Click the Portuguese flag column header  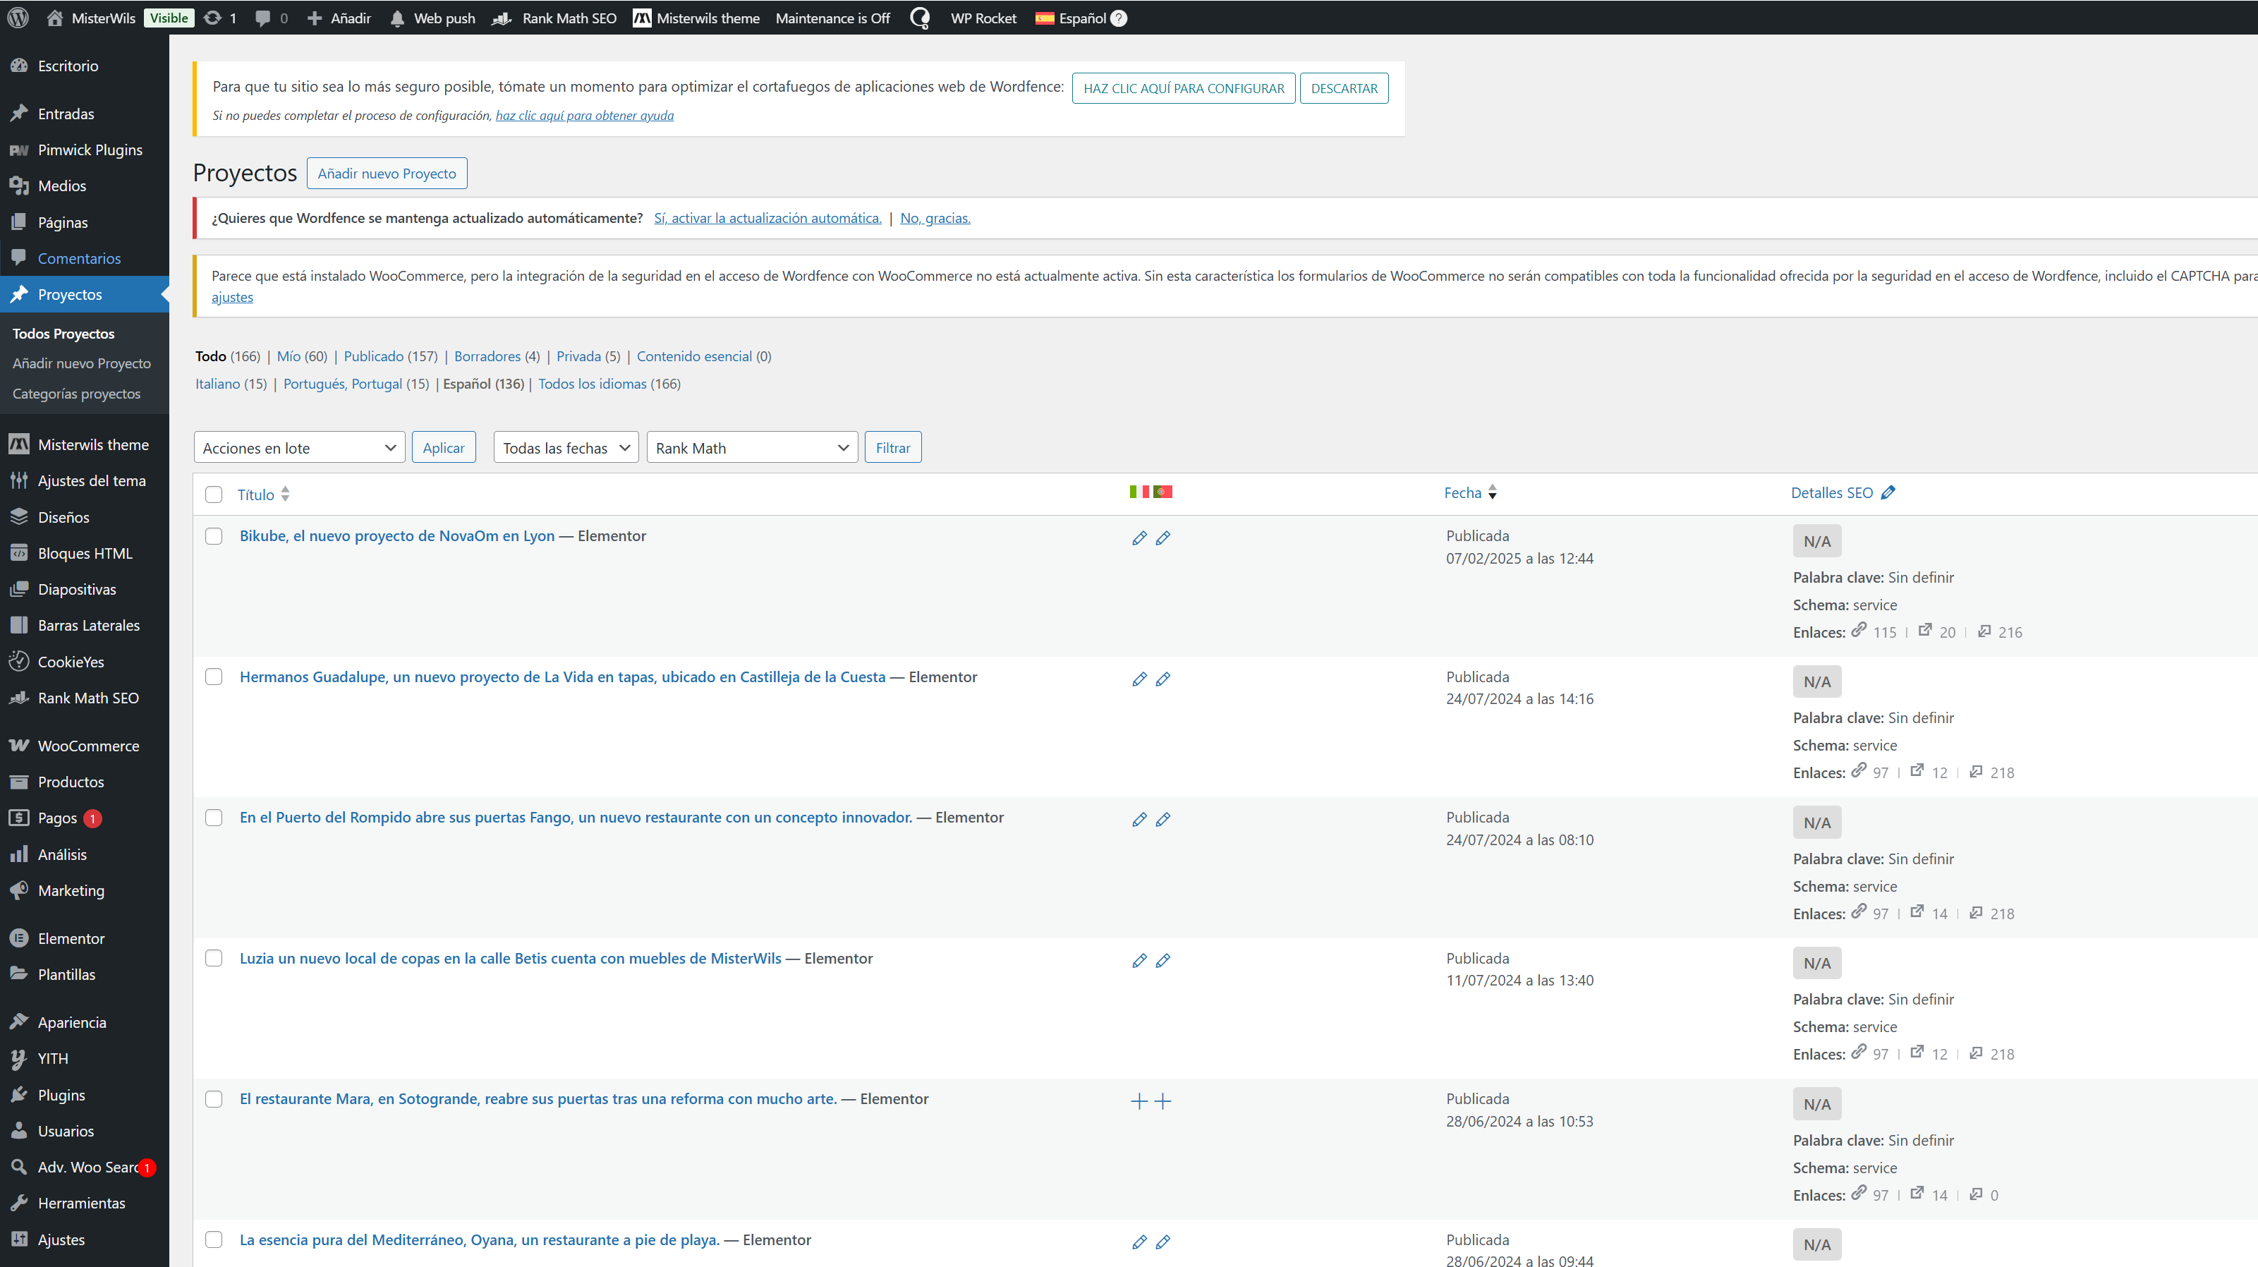pyautogui.click(x=1163, y=492)
